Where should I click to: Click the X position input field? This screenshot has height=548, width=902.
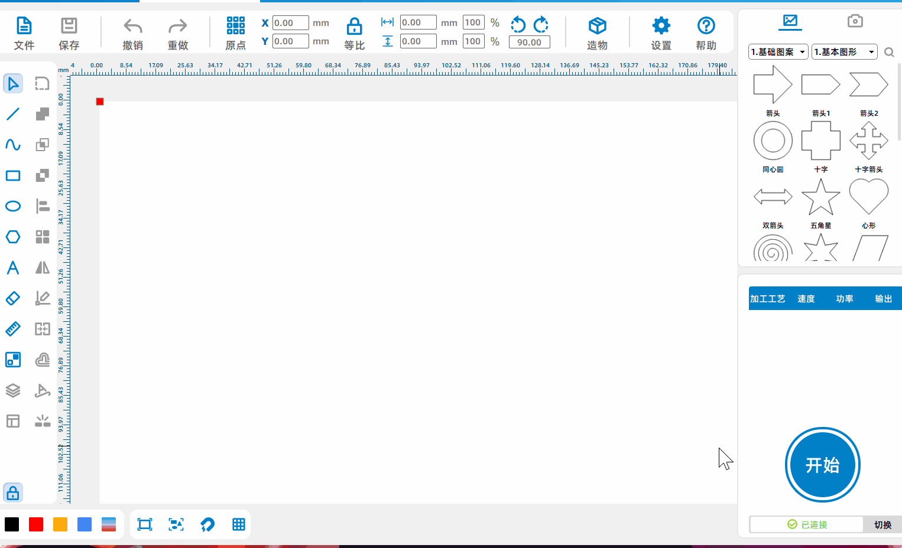pos(290,23)
